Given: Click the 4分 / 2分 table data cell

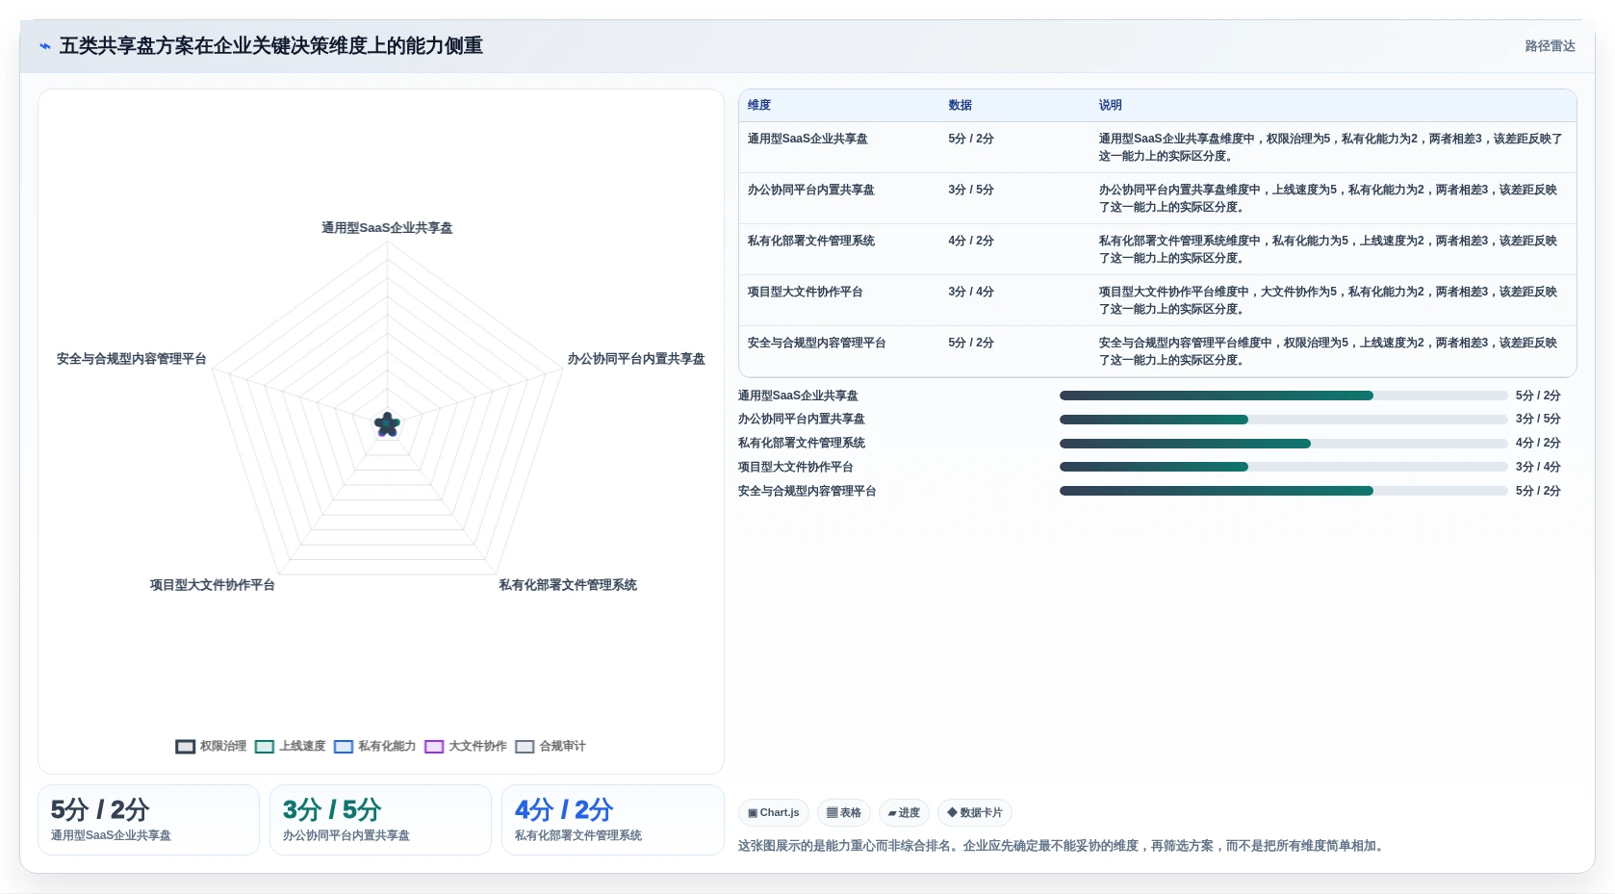Looking at the screenshot, I should [971, 241].
